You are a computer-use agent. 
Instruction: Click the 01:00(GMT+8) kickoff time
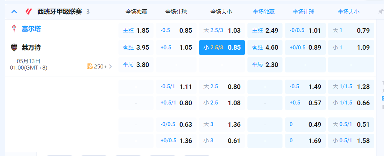click(29, 67)
